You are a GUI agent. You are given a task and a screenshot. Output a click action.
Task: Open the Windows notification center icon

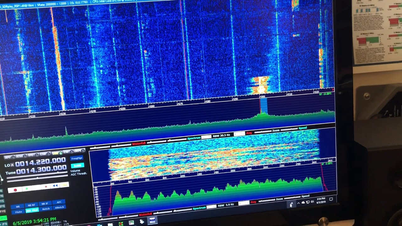331,199
